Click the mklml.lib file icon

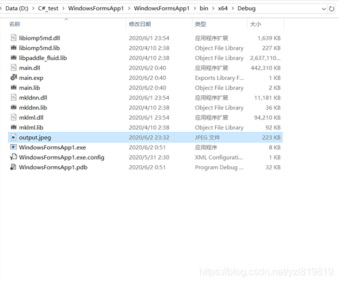point(13,127)
